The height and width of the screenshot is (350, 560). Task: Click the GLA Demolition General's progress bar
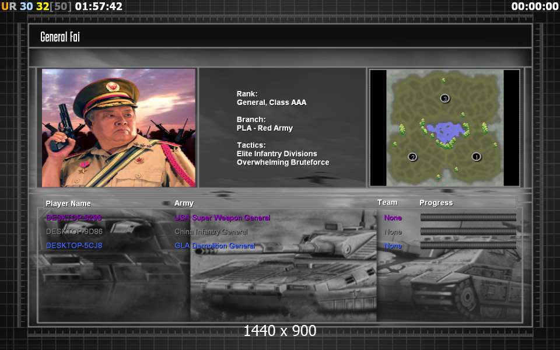click(x=468, y=246)
